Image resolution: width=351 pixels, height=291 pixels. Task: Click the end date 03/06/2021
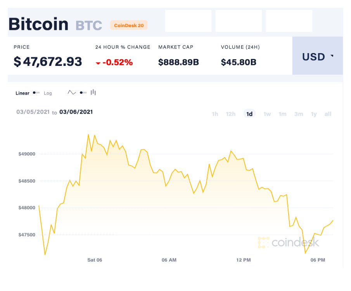pos(76,112)
